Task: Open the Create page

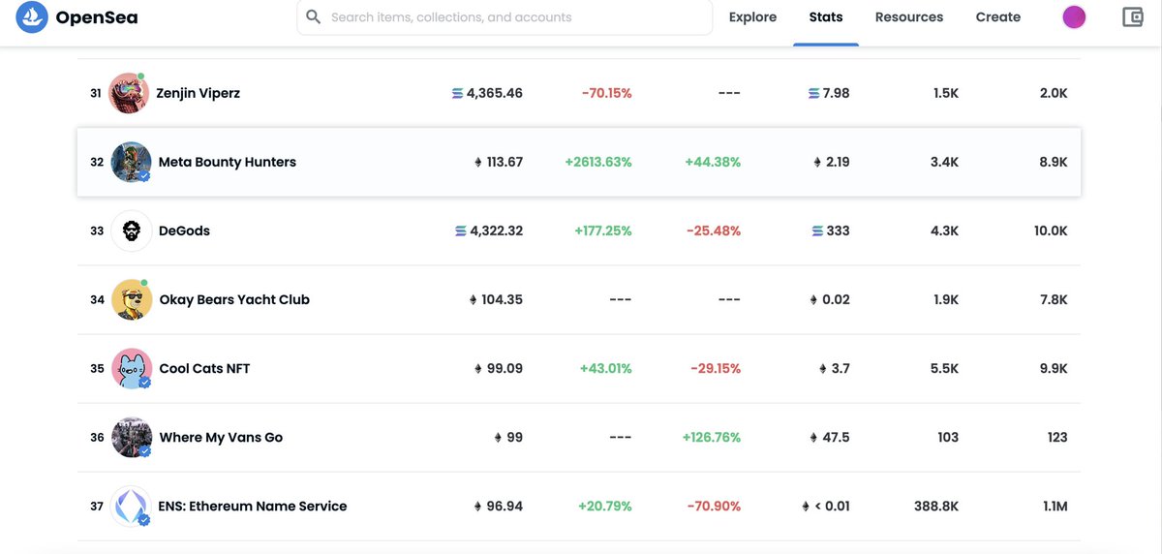Action: click(x=998, y=17)
